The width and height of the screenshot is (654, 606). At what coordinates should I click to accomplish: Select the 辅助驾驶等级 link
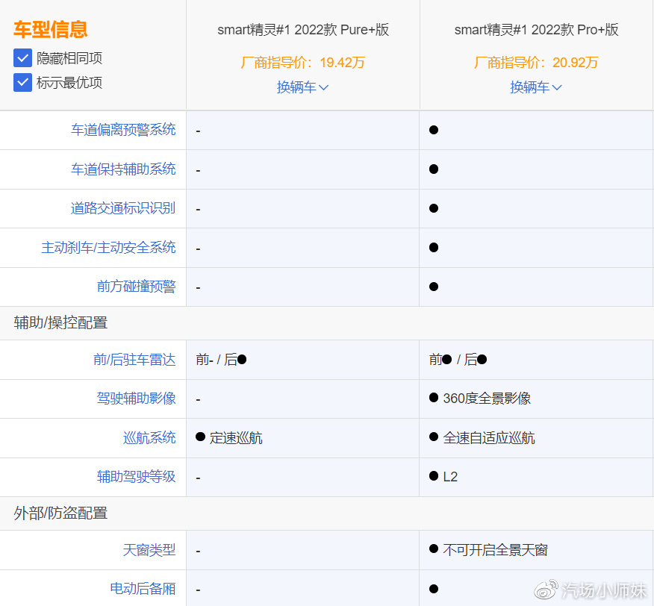click(x=137, y=476)
